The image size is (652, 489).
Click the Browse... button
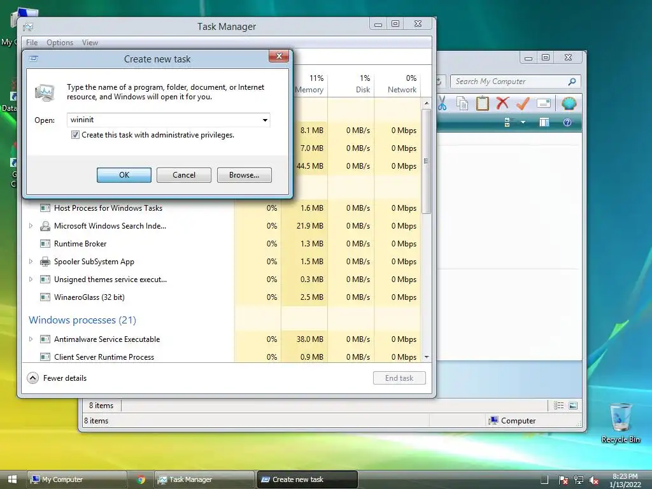tap(244, 175)
